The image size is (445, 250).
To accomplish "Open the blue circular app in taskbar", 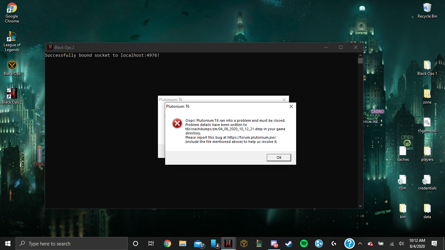I will click(319, 243).
